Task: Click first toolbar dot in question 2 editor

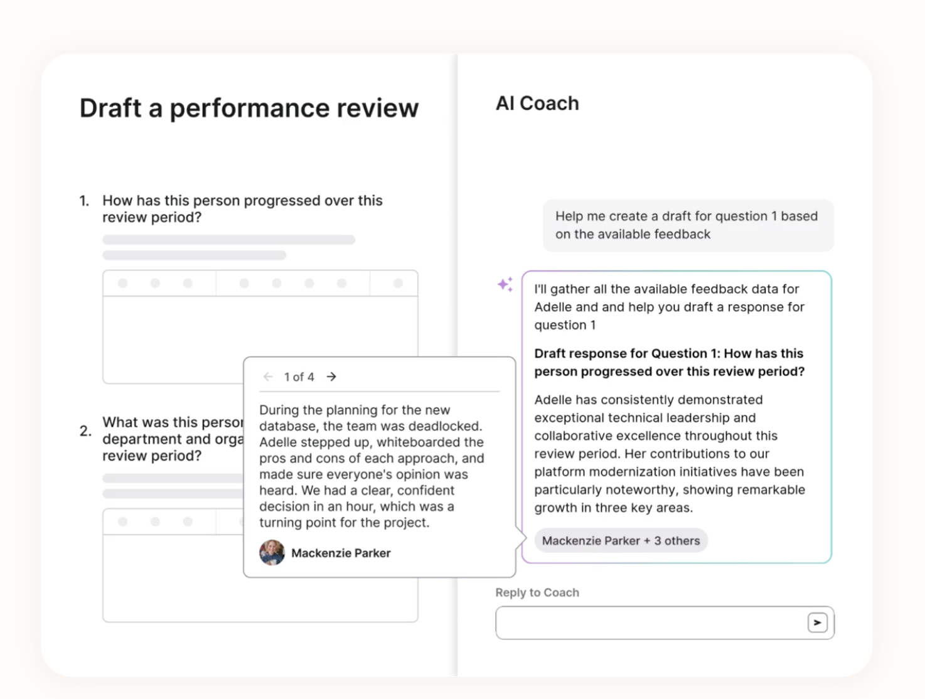Action: point(123,522)
